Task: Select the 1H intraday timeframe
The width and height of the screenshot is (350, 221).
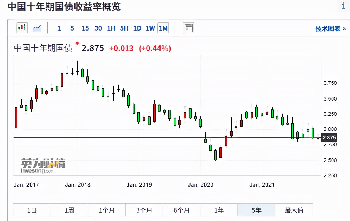Action: (111, 28)
